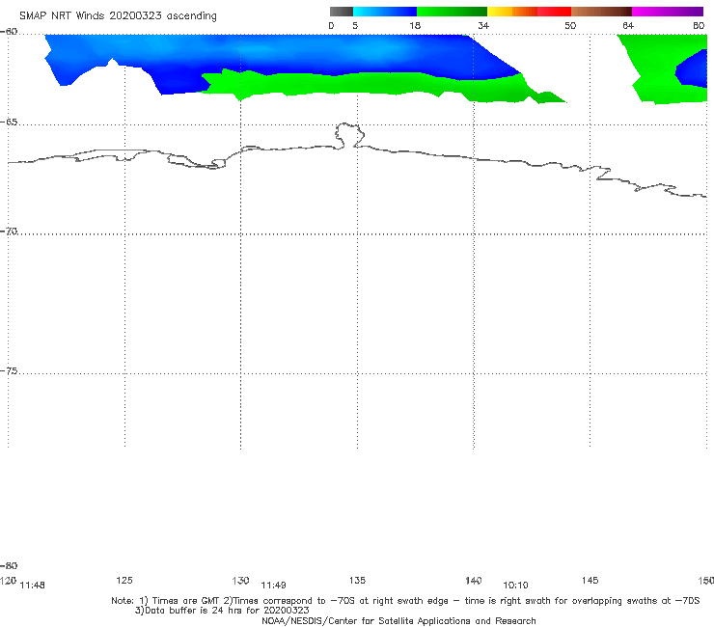Click the latitude label '-70'
The image size is (714, 627).
[9, 232]
